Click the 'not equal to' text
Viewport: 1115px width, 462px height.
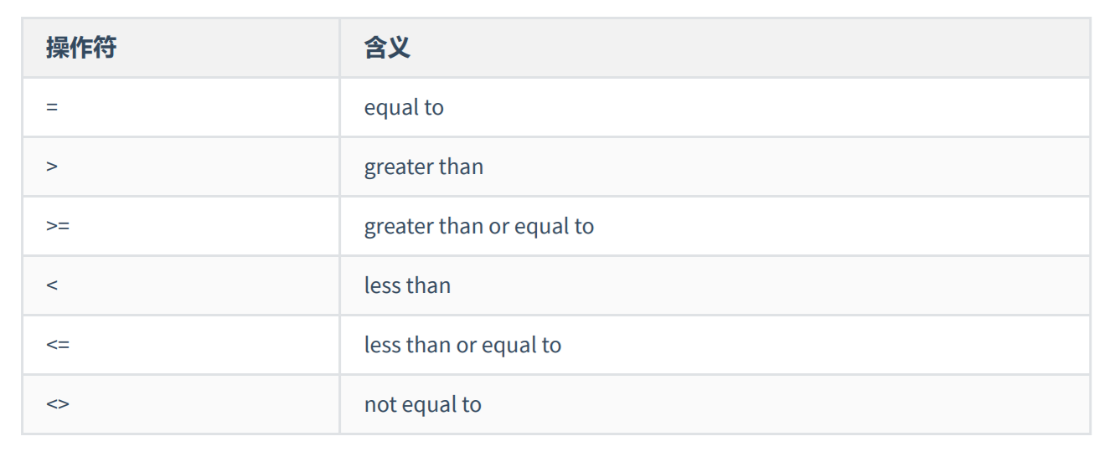tap(423, 405)
